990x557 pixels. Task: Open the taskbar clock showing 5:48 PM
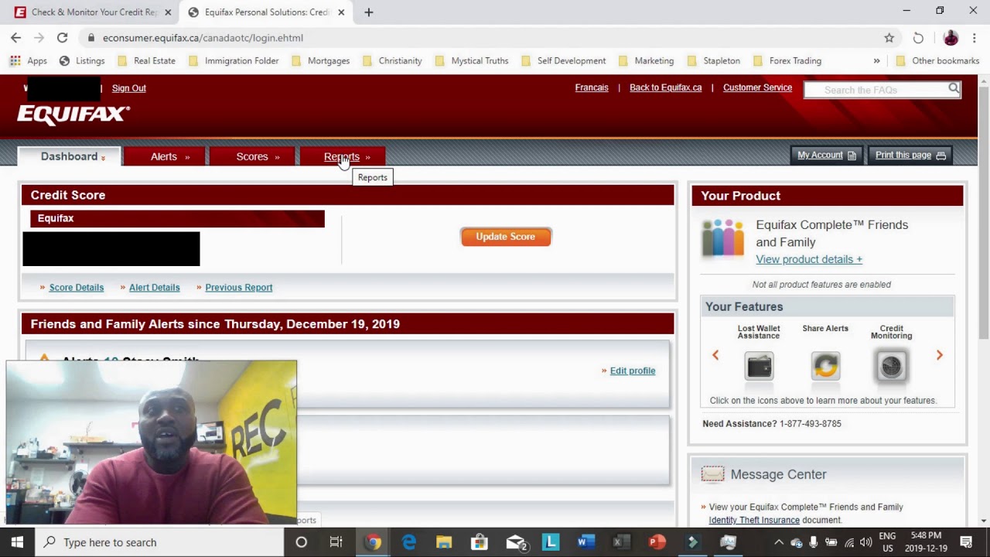coord(926,542)
